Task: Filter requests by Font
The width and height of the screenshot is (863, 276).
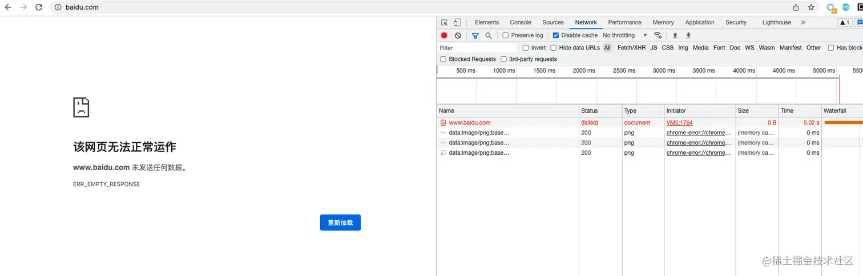Action: tap(719, 48)
